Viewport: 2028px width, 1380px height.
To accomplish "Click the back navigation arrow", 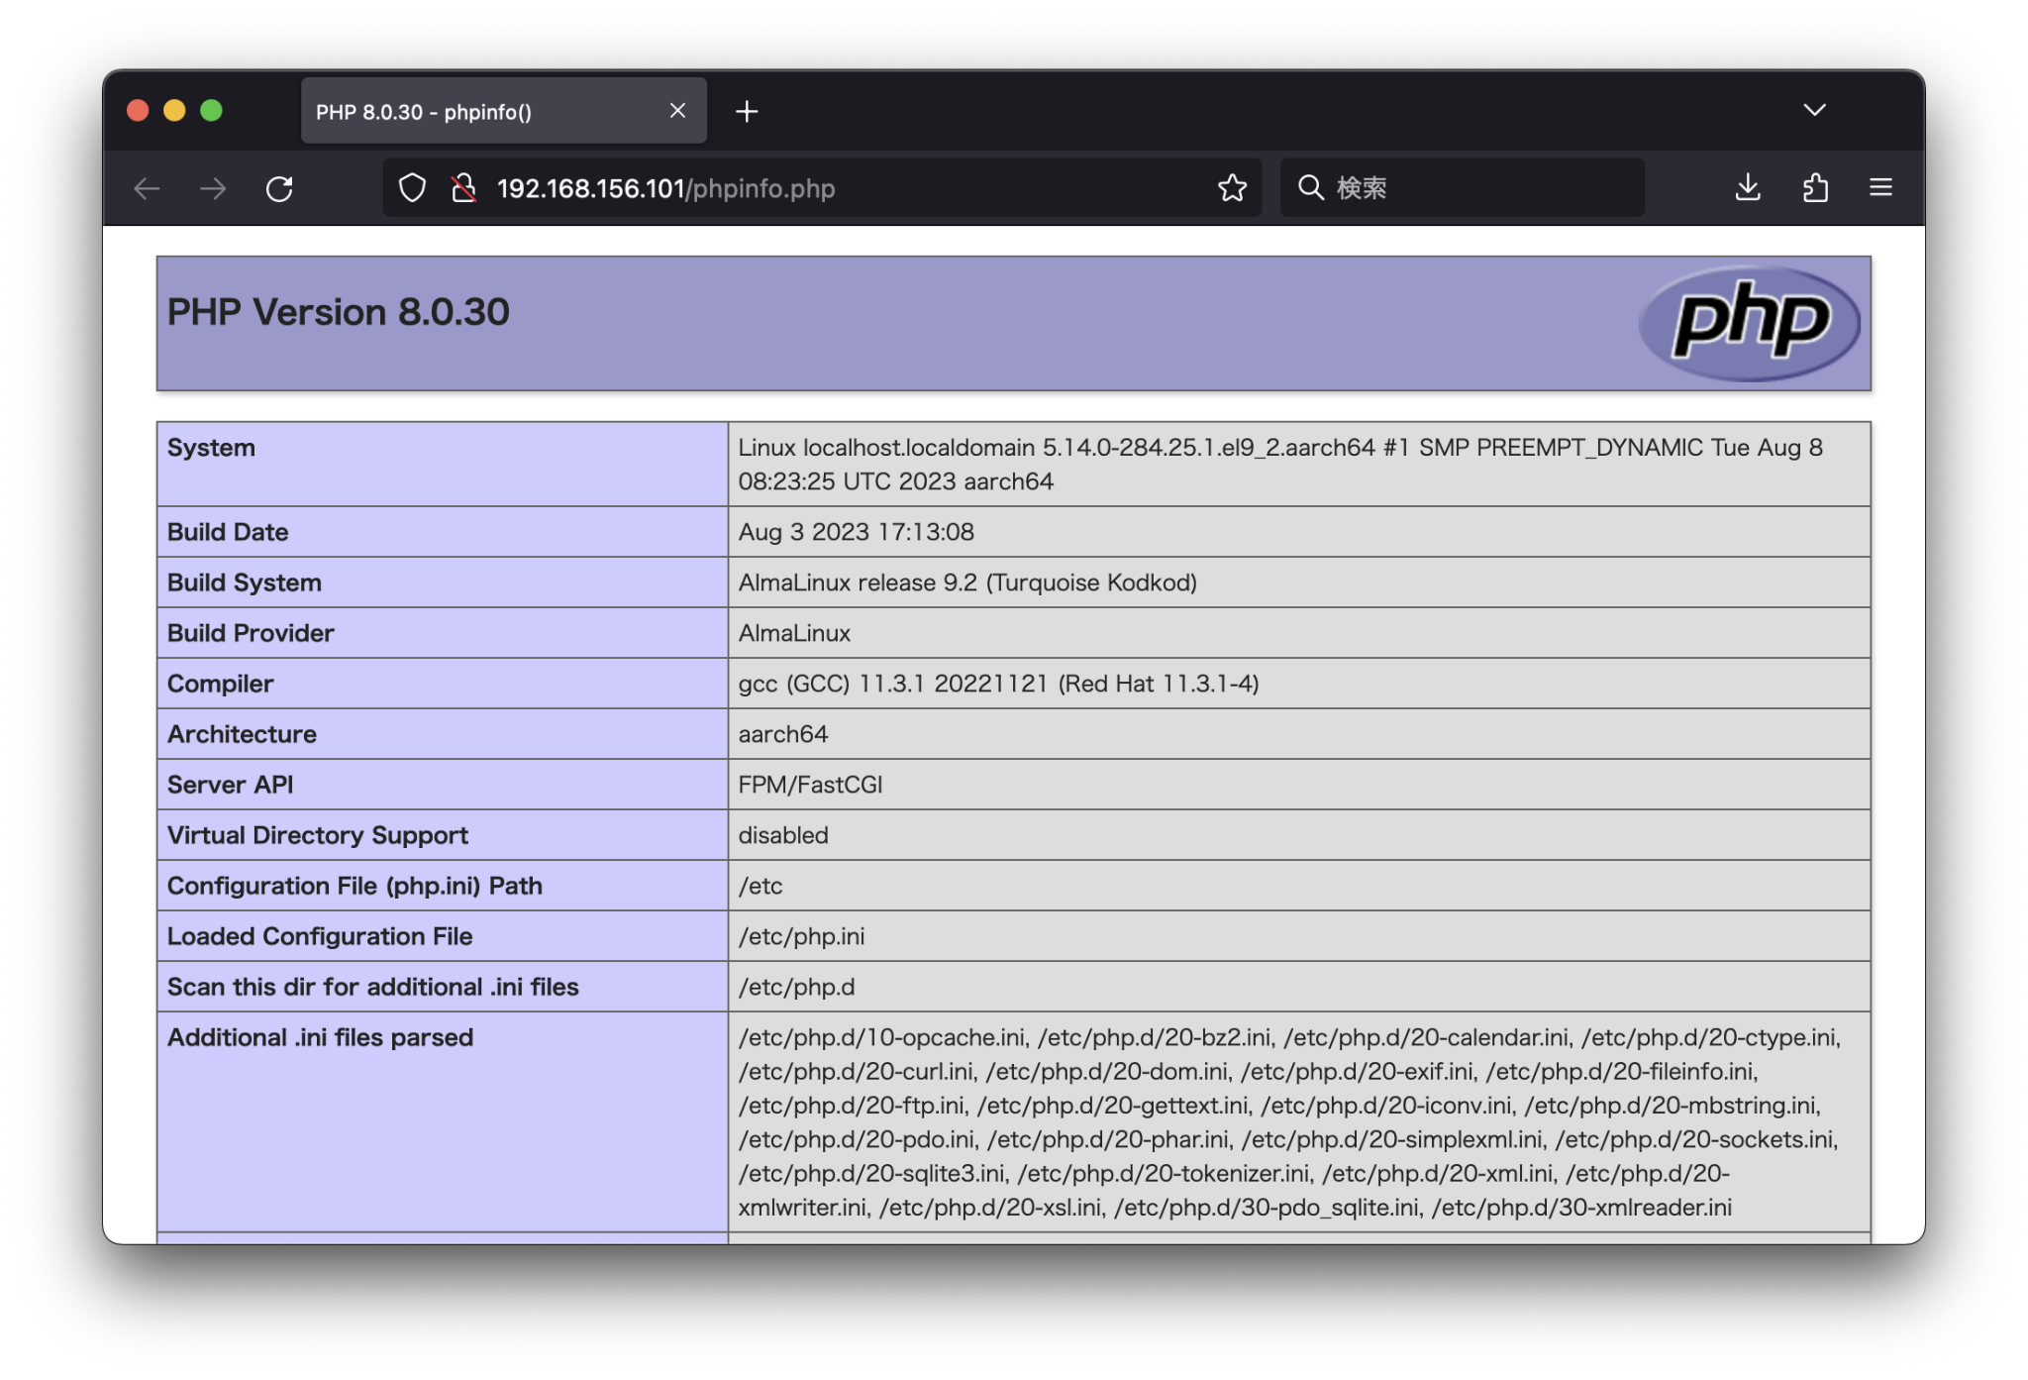I will coord(146,188).
